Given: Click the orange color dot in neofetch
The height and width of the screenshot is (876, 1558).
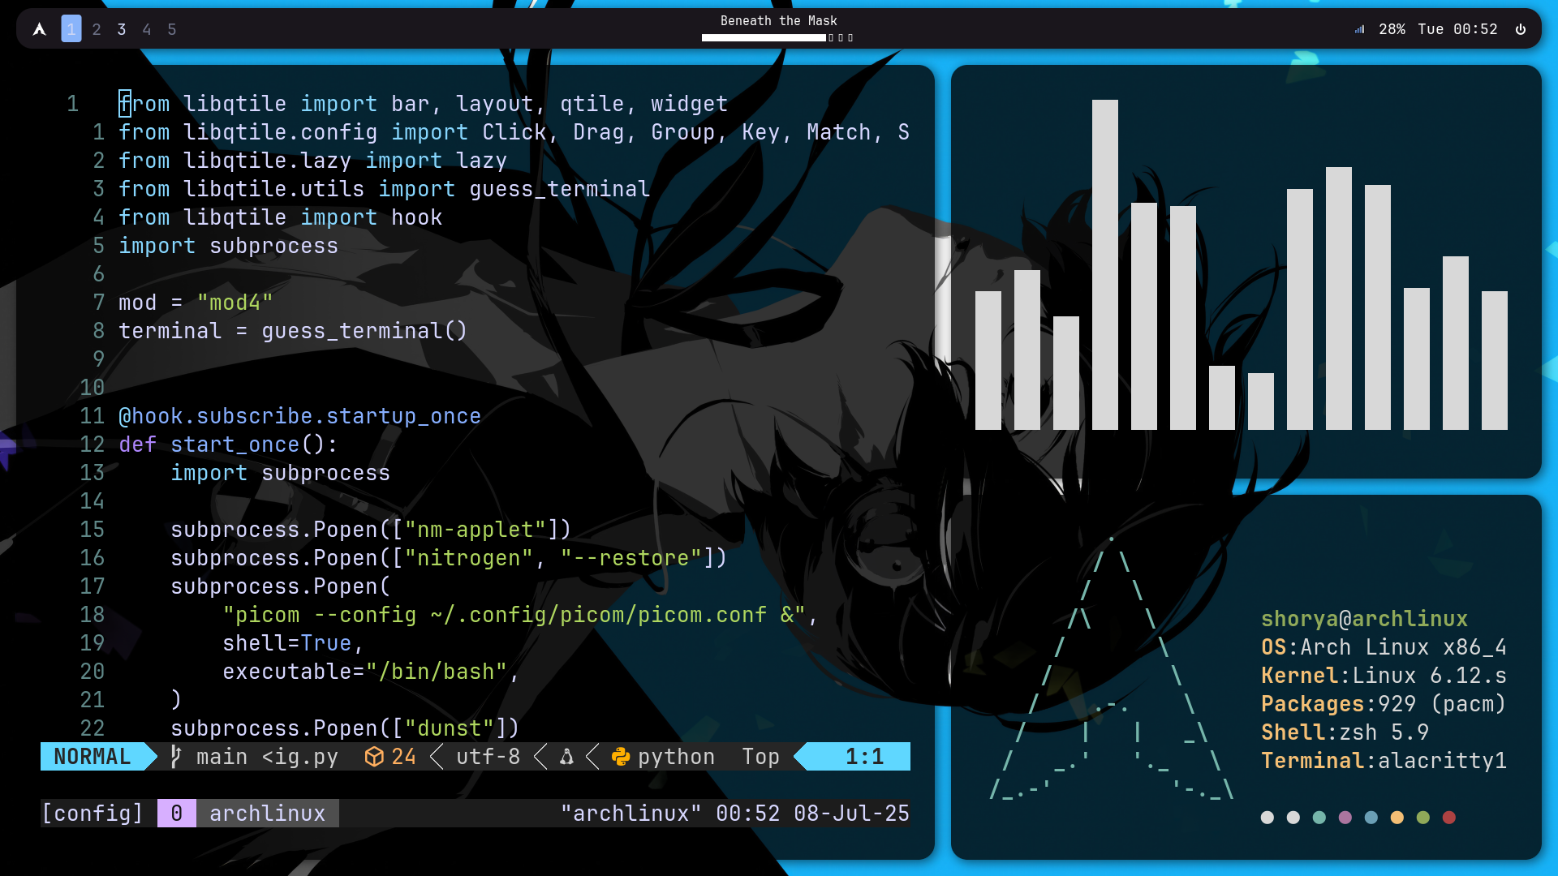Looking at the screenshot, I should [x=1397, y=818].
